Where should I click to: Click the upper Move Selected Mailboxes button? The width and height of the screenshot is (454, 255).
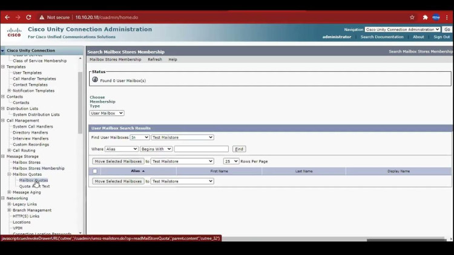[118, 161]
